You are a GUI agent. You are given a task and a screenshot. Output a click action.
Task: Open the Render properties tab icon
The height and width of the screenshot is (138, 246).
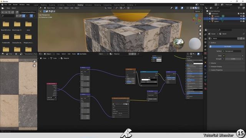click(206, 39)
